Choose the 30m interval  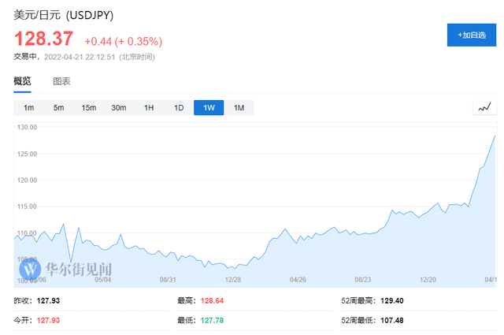pos(118,108)
